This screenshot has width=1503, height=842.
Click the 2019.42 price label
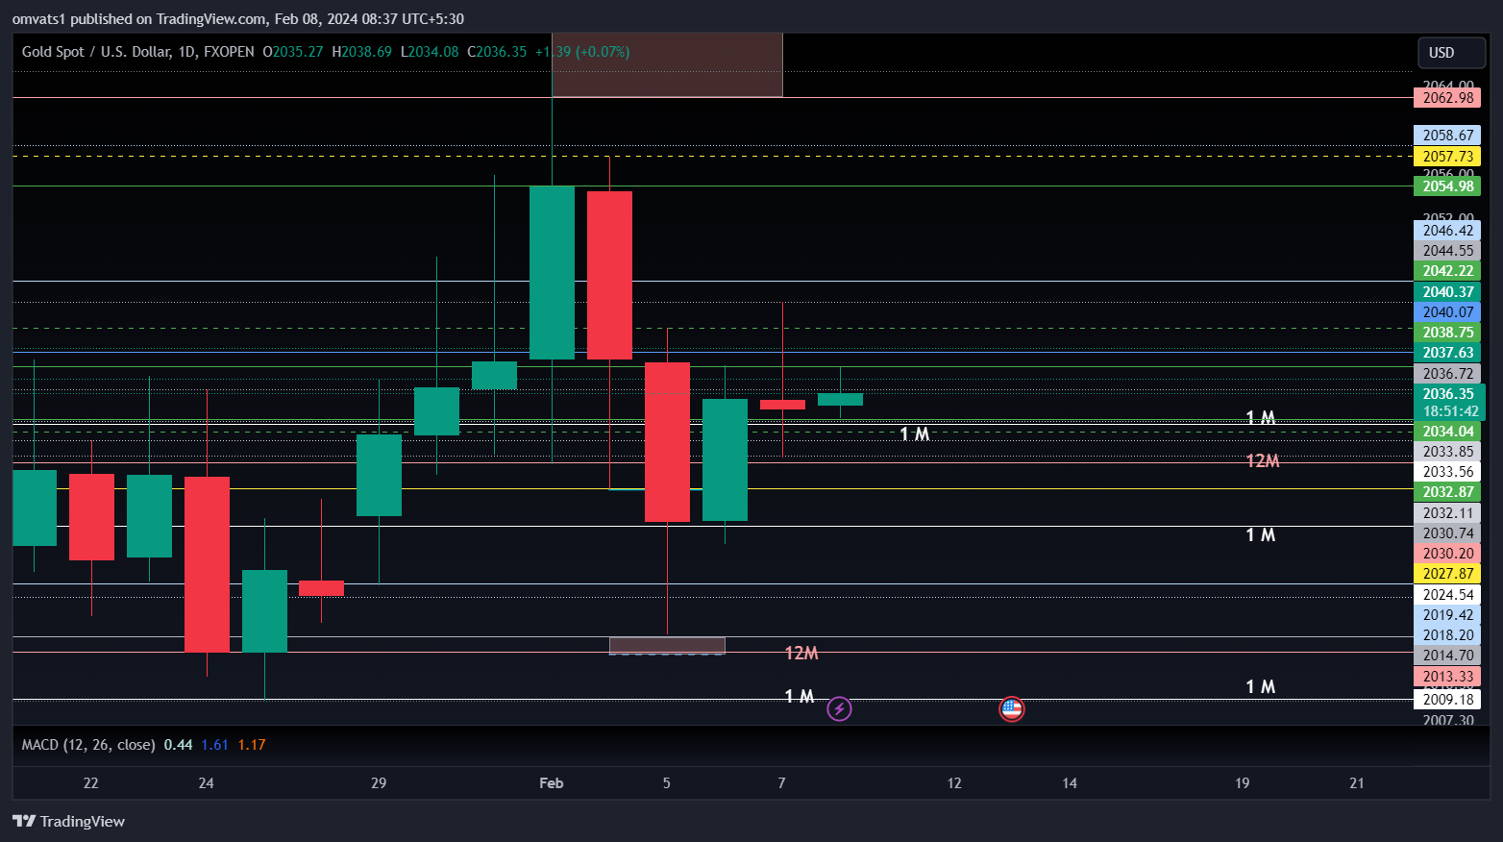1447,615
